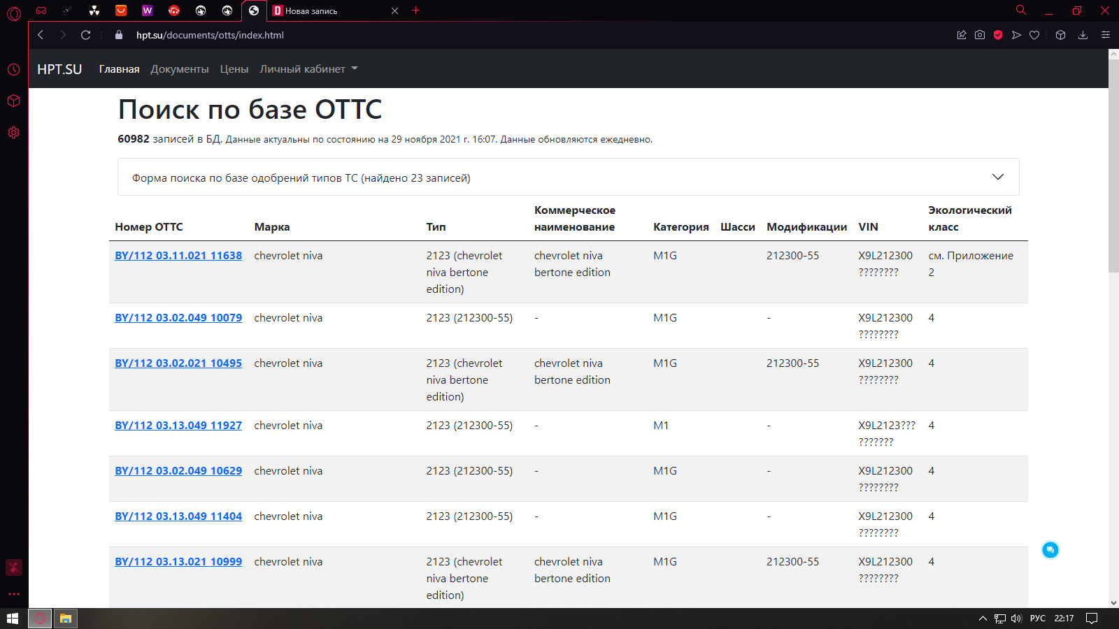The width and height of the screenshot is (1119, 629).
Task: Open sidebar Settings gear icon
Action: coord(13,132)
